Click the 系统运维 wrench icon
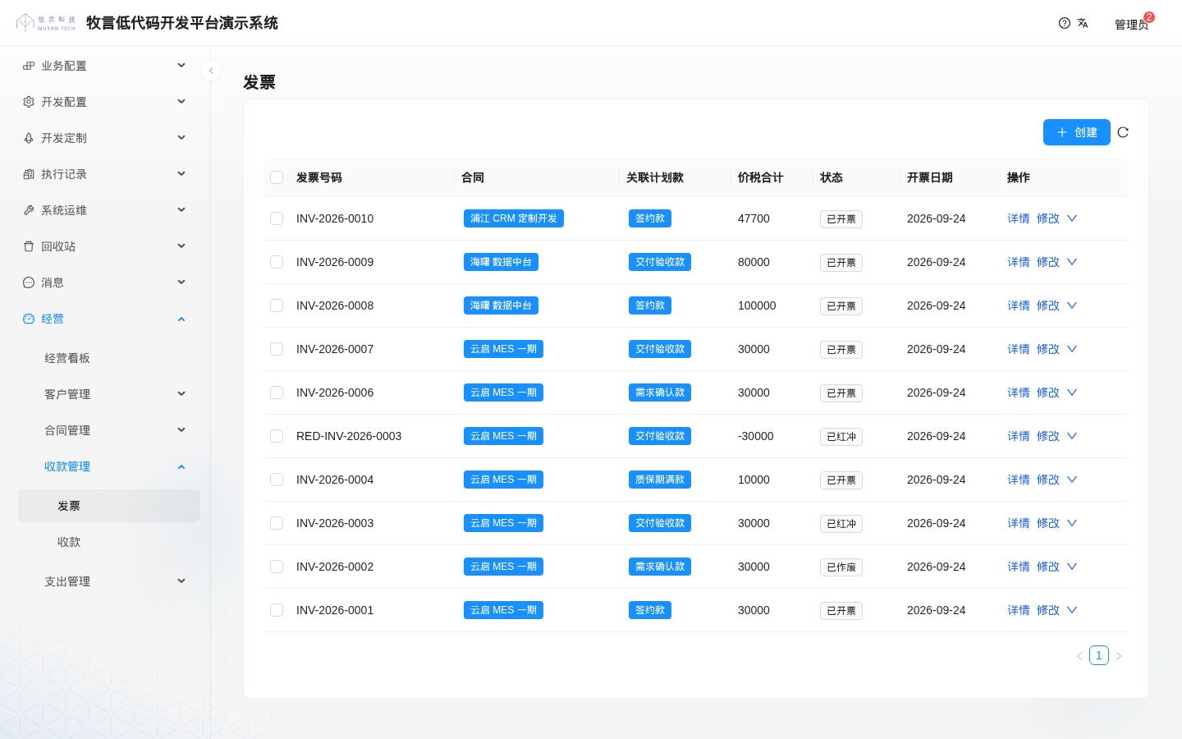The image size is (1182, 739). (29, 210)
